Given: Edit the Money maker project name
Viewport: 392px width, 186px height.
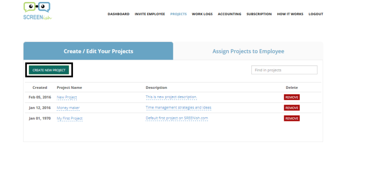Looking at the screenshot, I should tap(68, 108).
